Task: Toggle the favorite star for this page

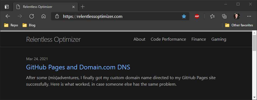Action: (184, 16)
